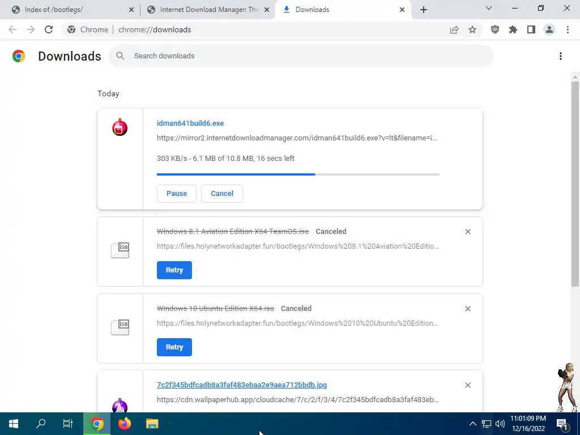
Task: Open the Windows Start menu
Action: tap(14, 424)
